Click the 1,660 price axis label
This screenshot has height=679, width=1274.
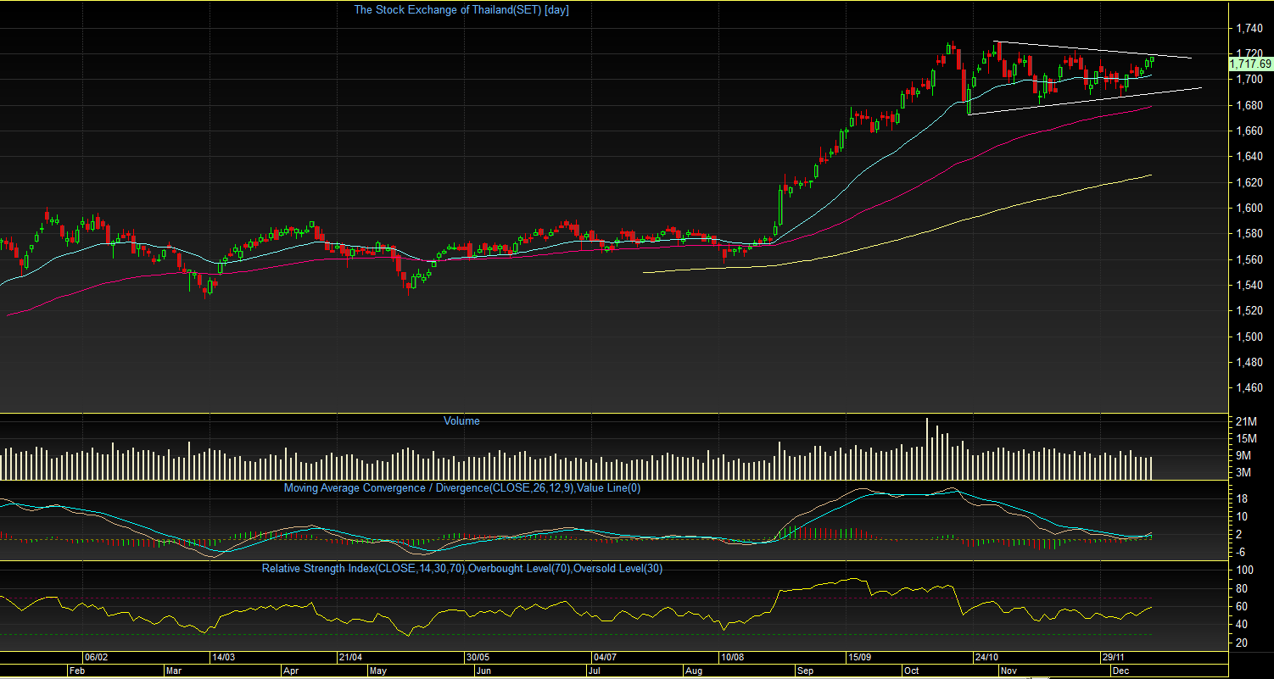[x=1249, y=131]
